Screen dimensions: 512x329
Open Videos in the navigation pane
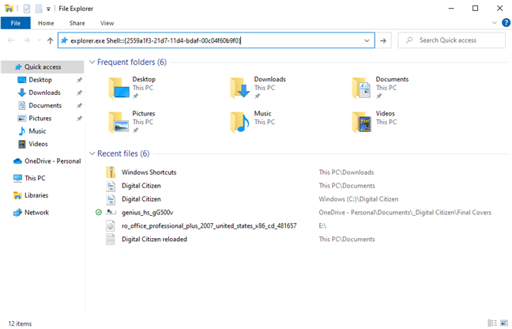(x=38, y=144)
